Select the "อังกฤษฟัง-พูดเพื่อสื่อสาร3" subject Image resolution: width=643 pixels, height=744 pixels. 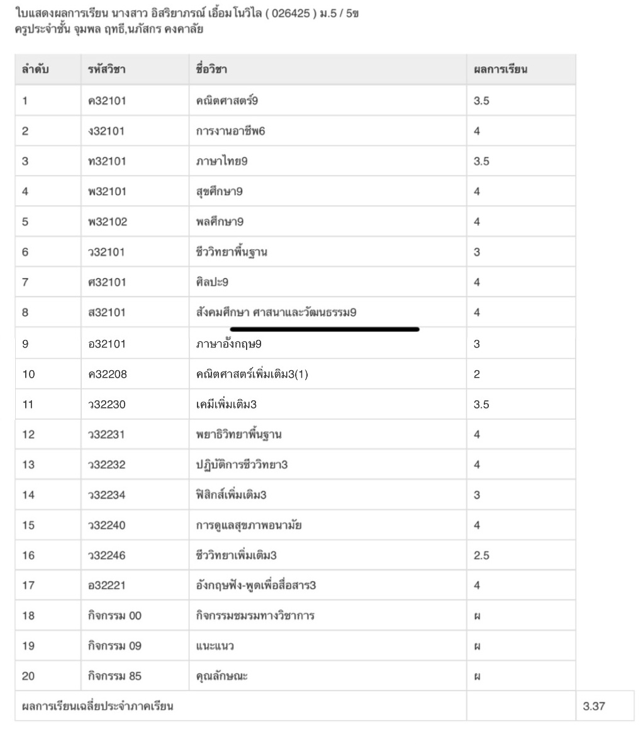[255, 585]
